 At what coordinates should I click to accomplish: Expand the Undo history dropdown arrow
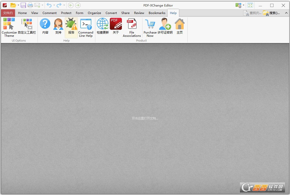click(54, 5)
